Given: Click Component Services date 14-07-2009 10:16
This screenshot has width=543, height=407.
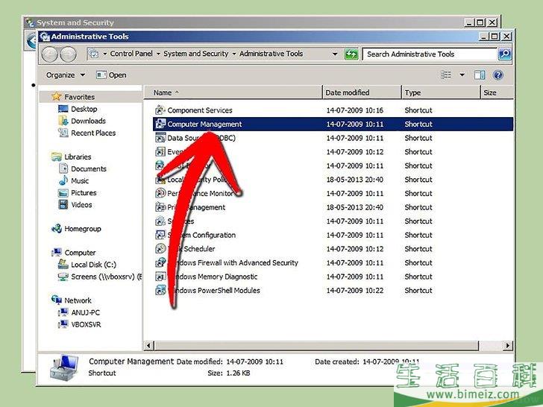Looking at the screenshot, I should tap(355, 110).
